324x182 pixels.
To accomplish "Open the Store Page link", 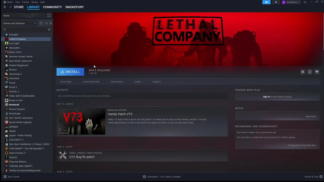I will pos(66,82).
